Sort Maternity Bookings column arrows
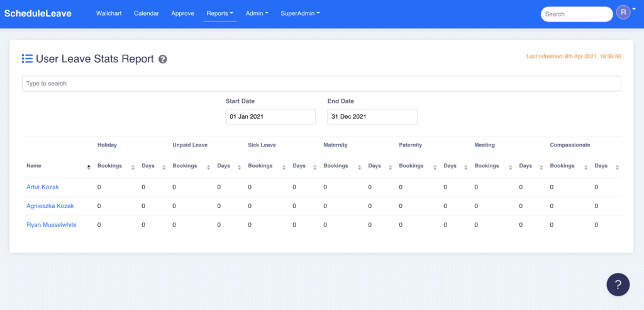The height and width of the screenshot is (310, 644). tap(359, 167)
